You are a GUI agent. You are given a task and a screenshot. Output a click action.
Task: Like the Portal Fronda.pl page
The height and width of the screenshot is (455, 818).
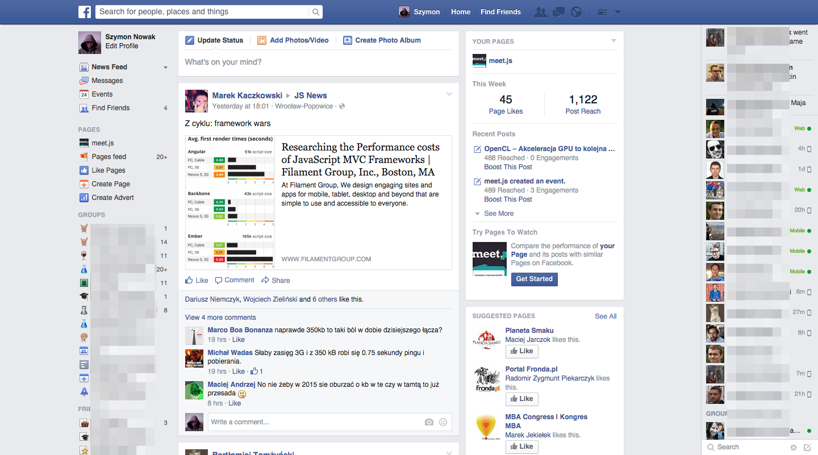[x=521, y=399]
